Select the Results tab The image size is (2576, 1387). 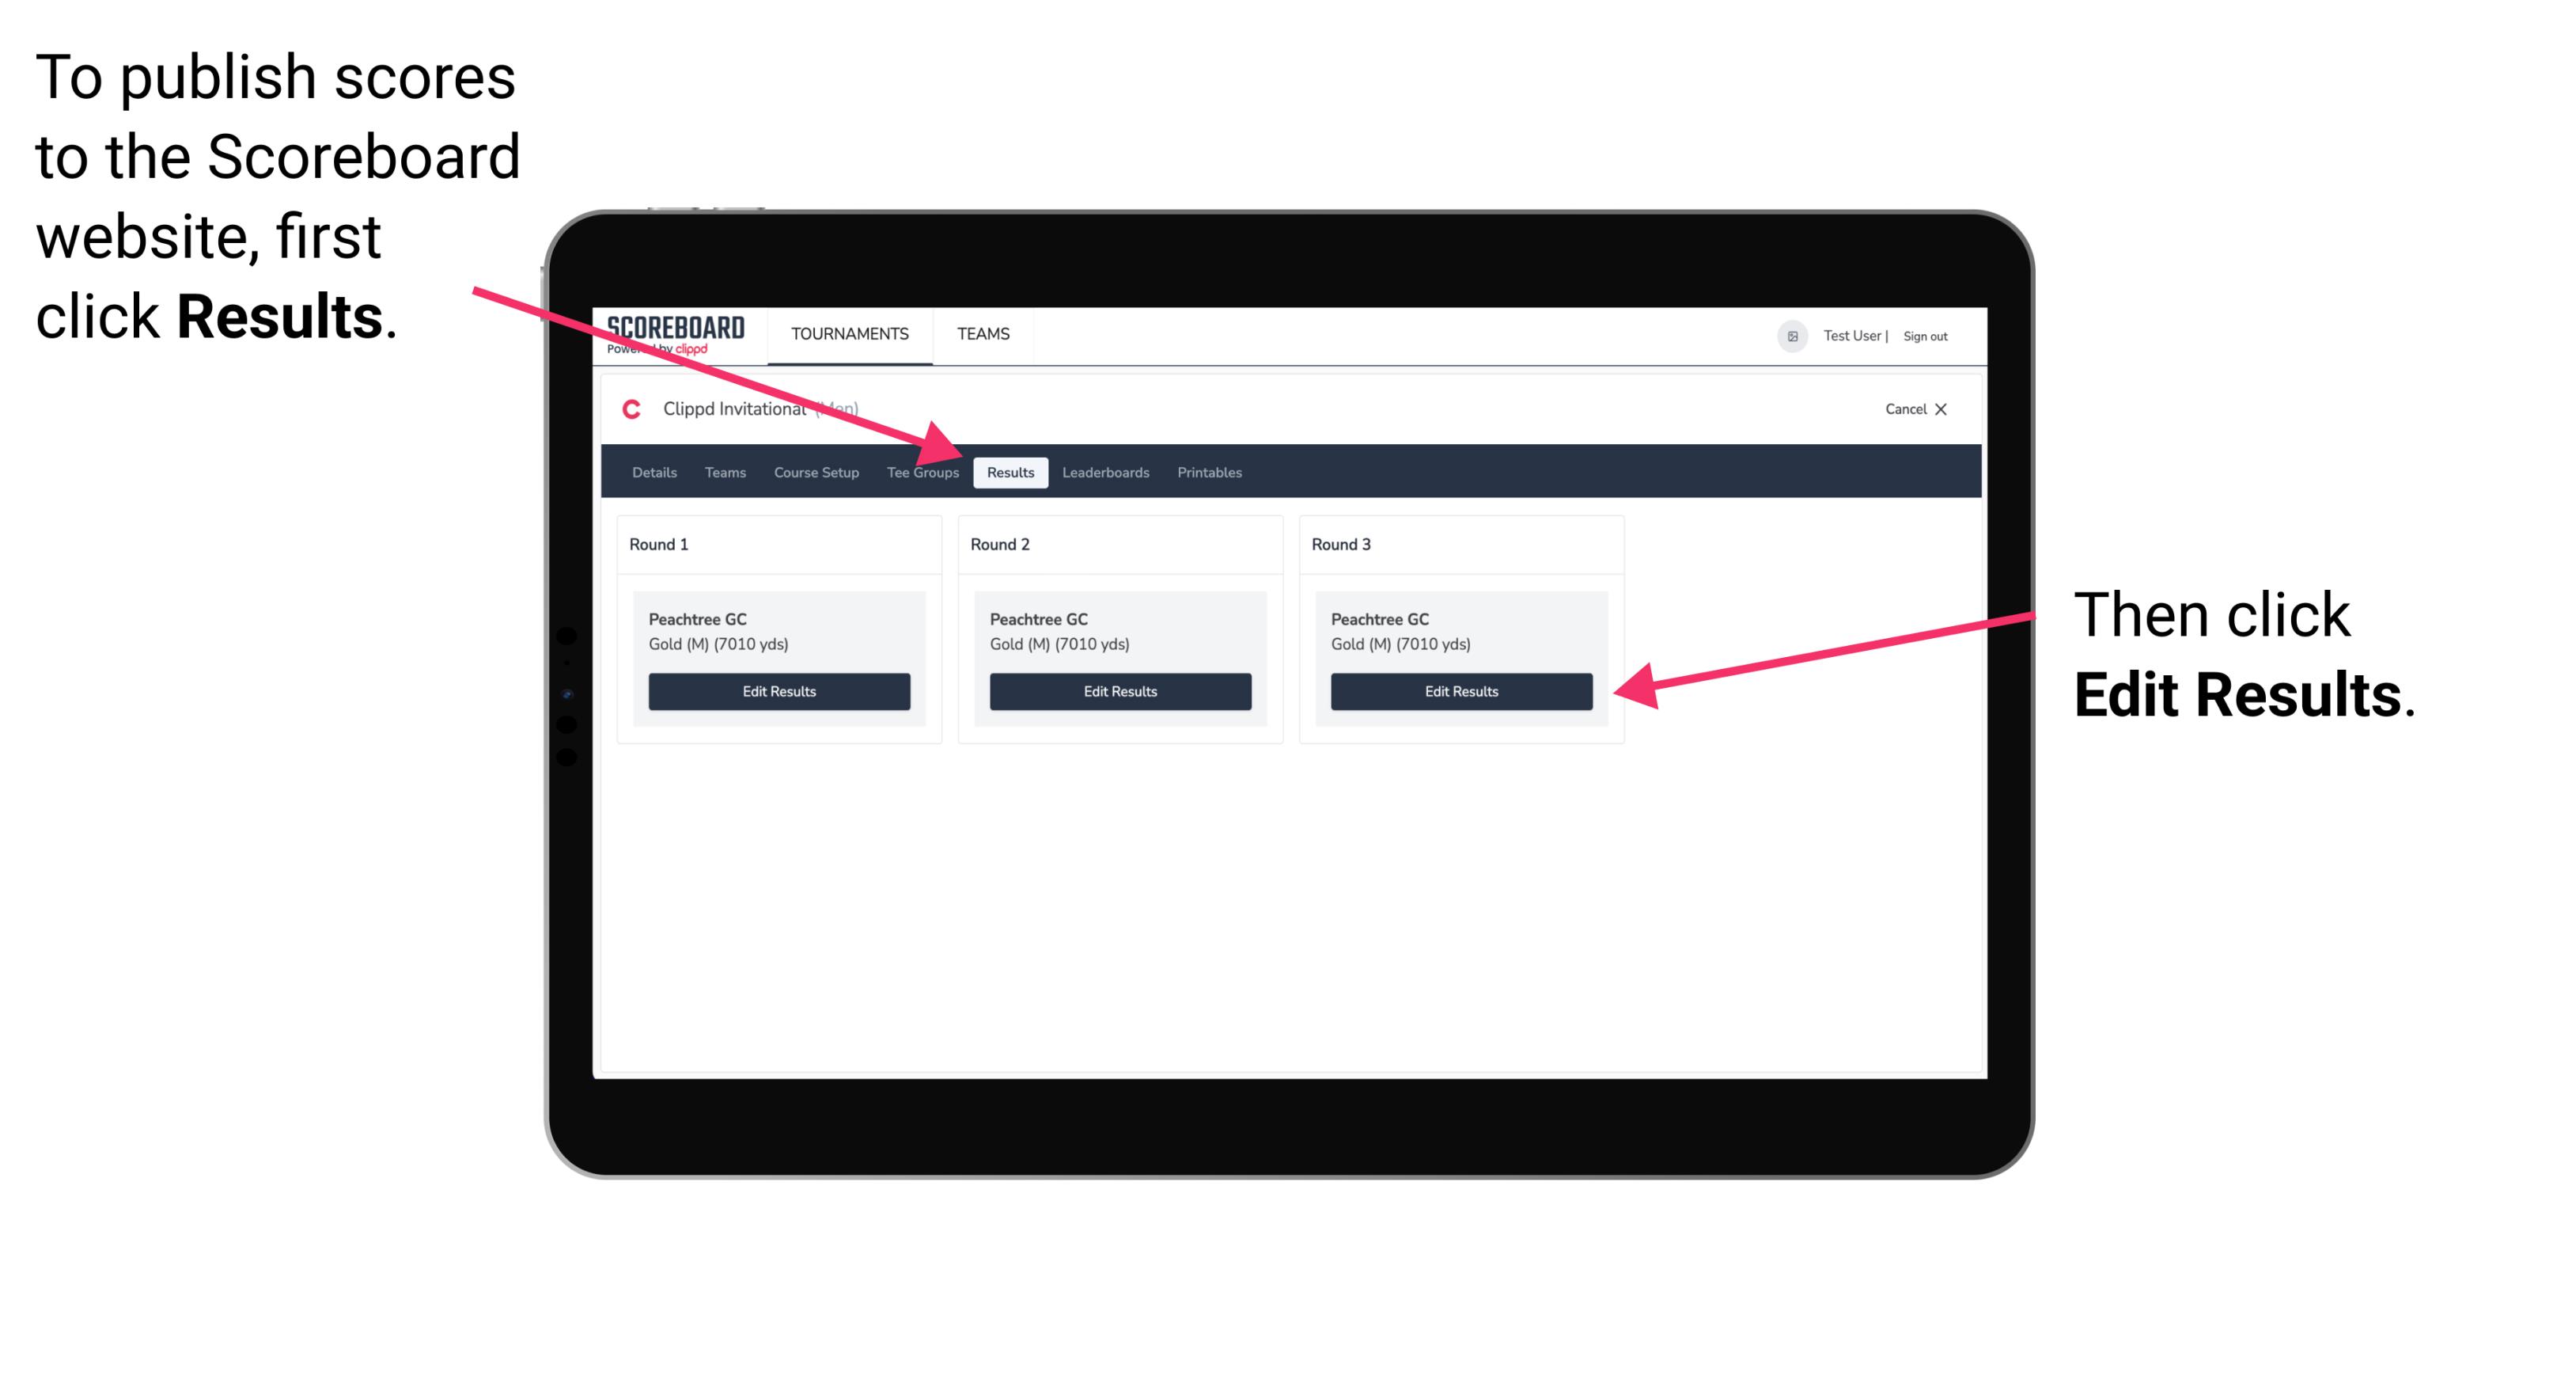[1010, 473]
